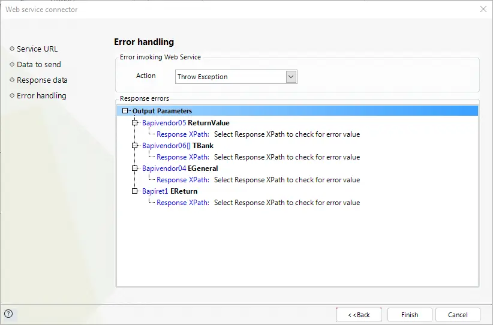Screen dimensions: 493x325
Task: Click the Finish button
Action: 410,315
